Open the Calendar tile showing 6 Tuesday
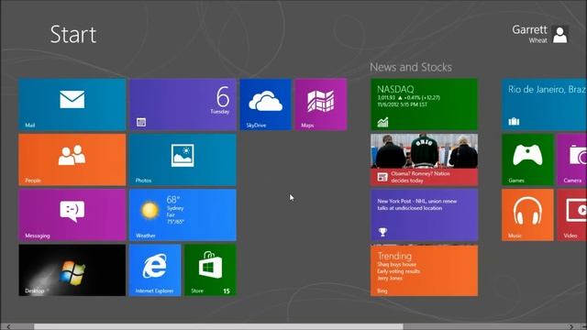This screenshot has height=330, width=587. [183, 104]
